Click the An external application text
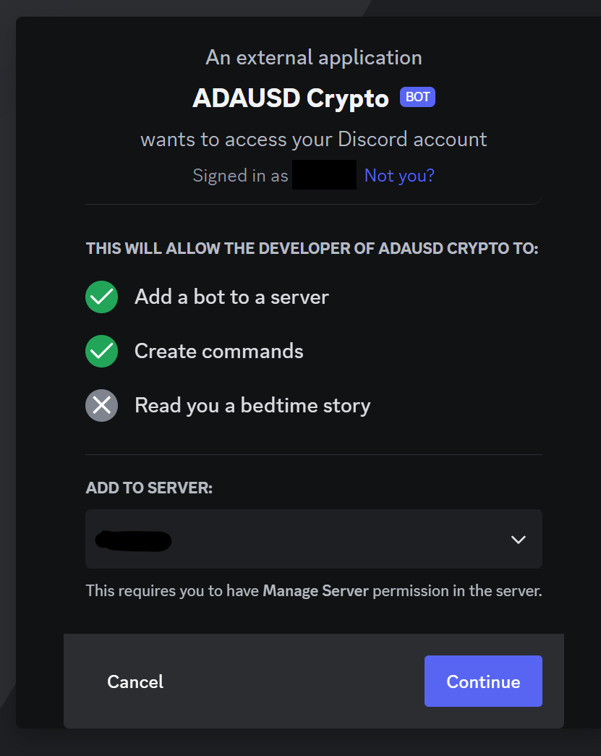The height and width of the screenshot is (756, 601). click(314, 58)
